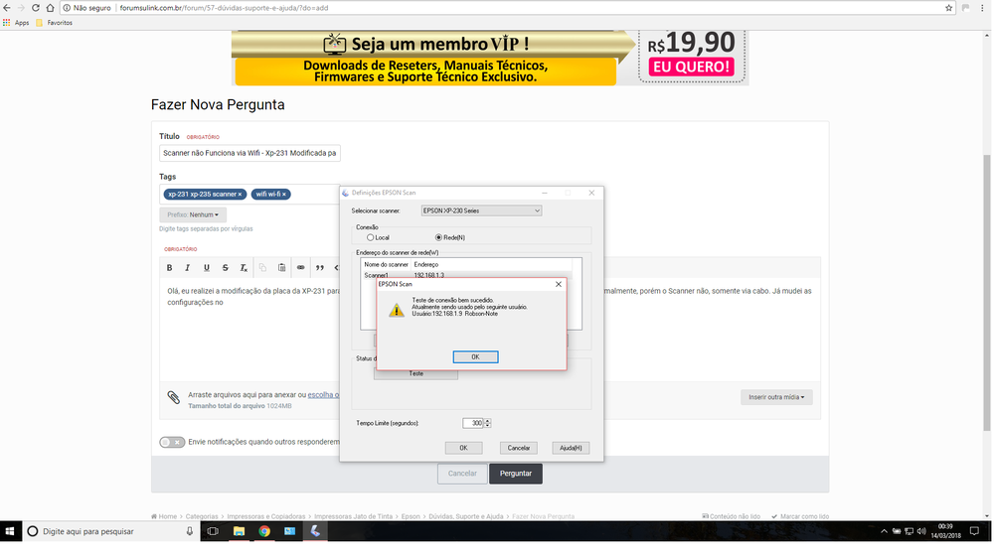Viewport: 994px width, 558px height.
Task: Click Cancelar in Definições EPSON Scan
Action: click(519, 448)
